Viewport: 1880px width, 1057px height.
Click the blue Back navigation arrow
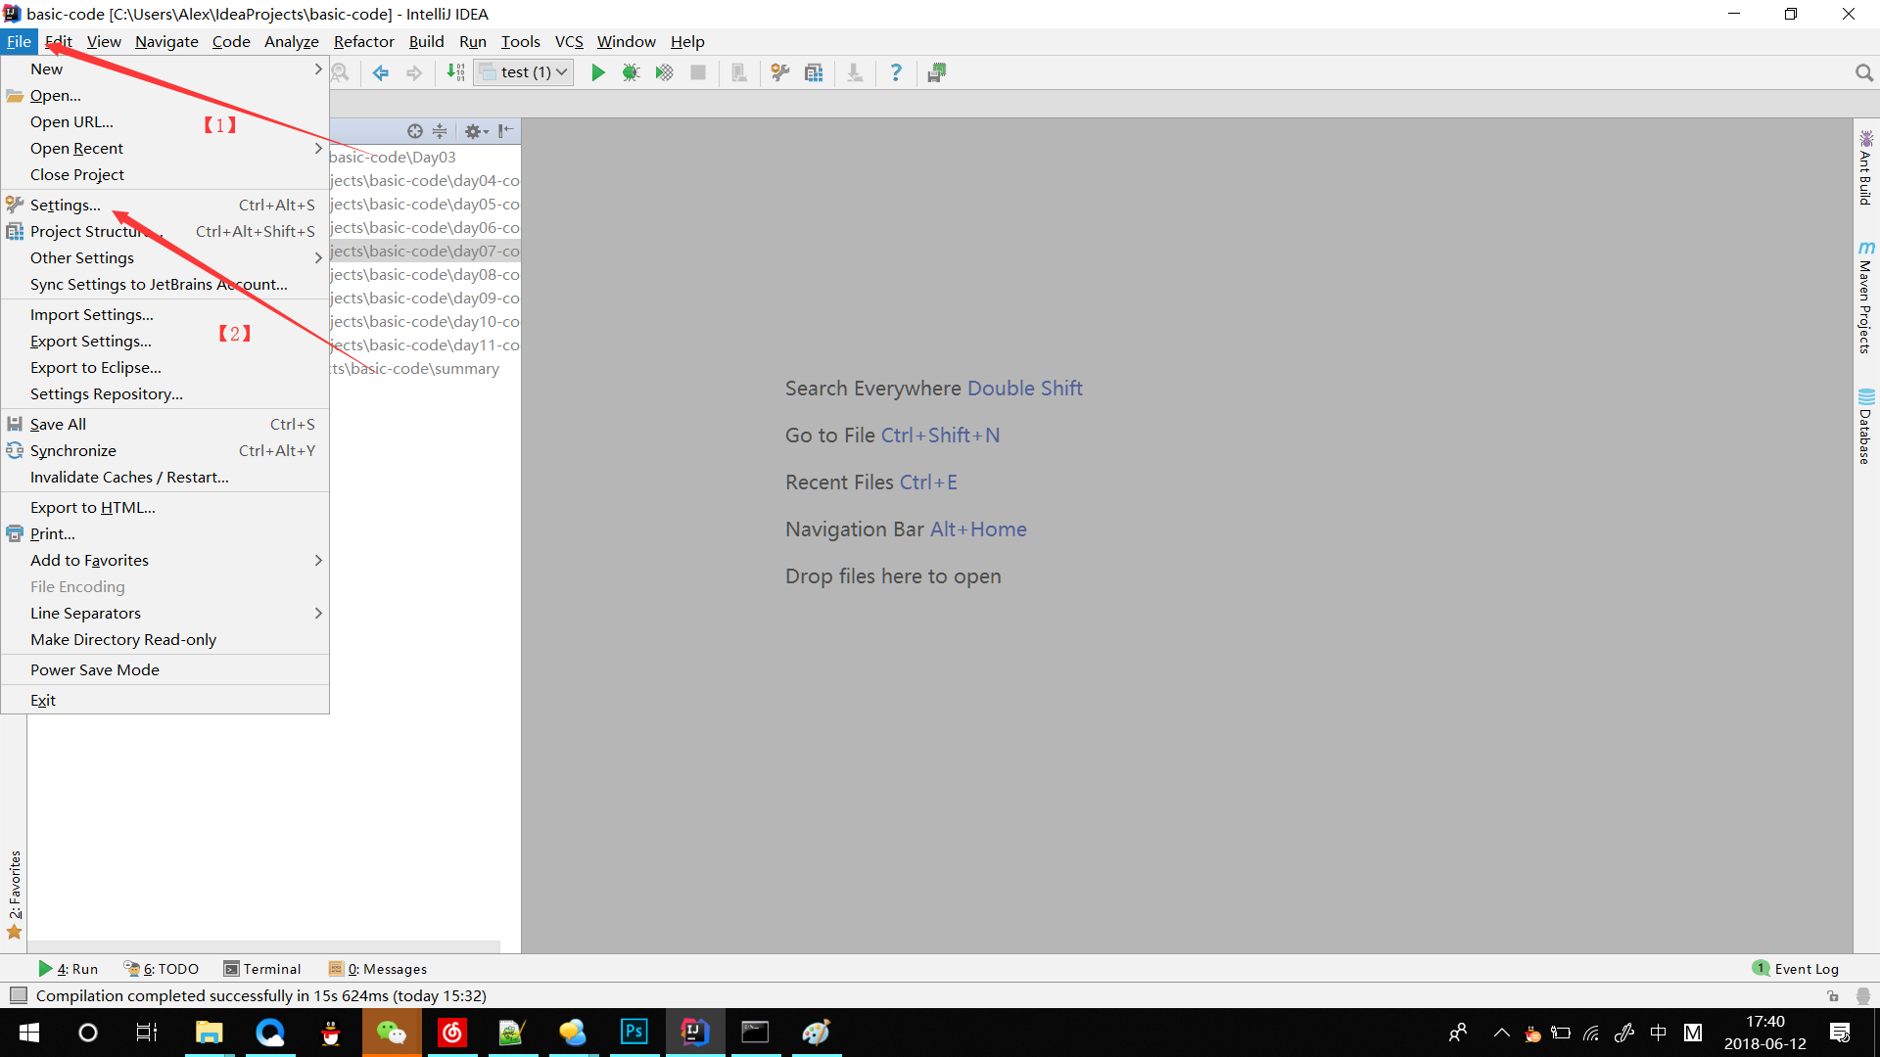click(x=381, y=72)
